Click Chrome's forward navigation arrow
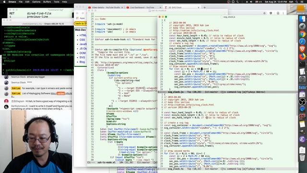The image size is (307, 173). 83,13
